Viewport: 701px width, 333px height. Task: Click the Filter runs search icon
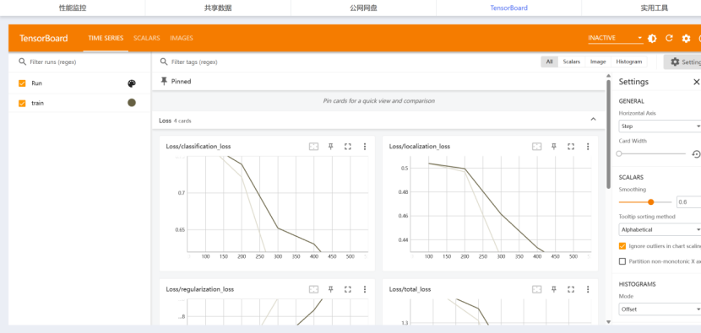point(22,62)
